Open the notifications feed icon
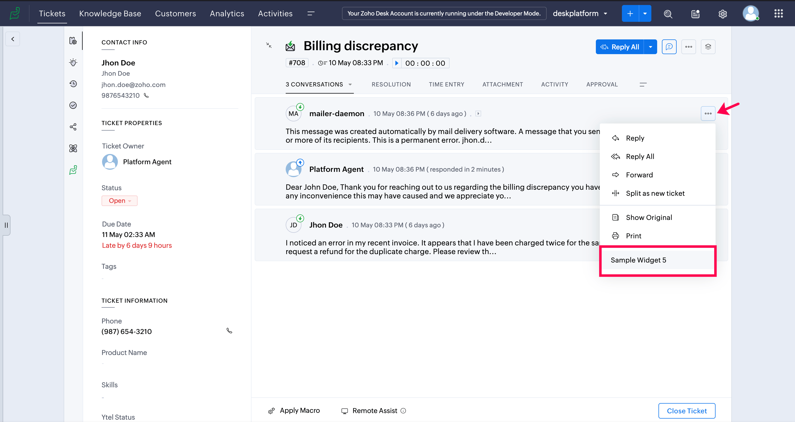This screenshot has width=795, height=422. tap(695, 14)
